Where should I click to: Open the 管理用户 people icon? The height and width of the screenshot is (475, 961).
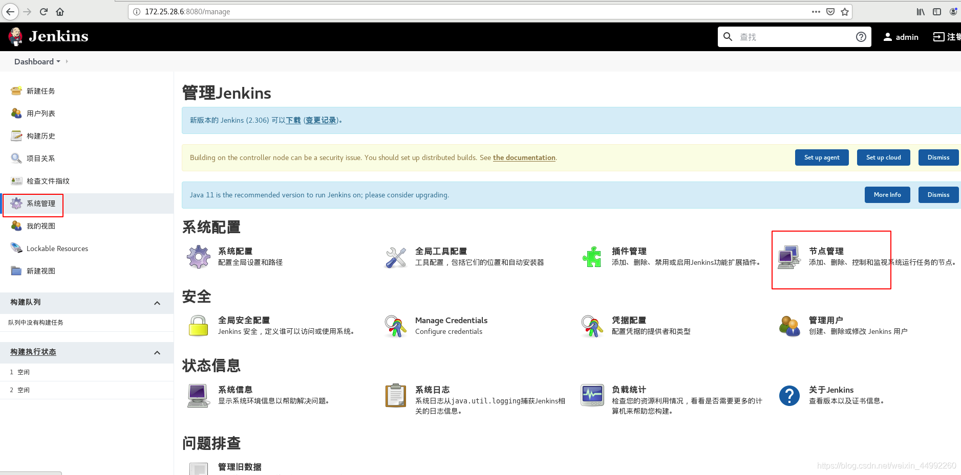click(x=789, y=326)
